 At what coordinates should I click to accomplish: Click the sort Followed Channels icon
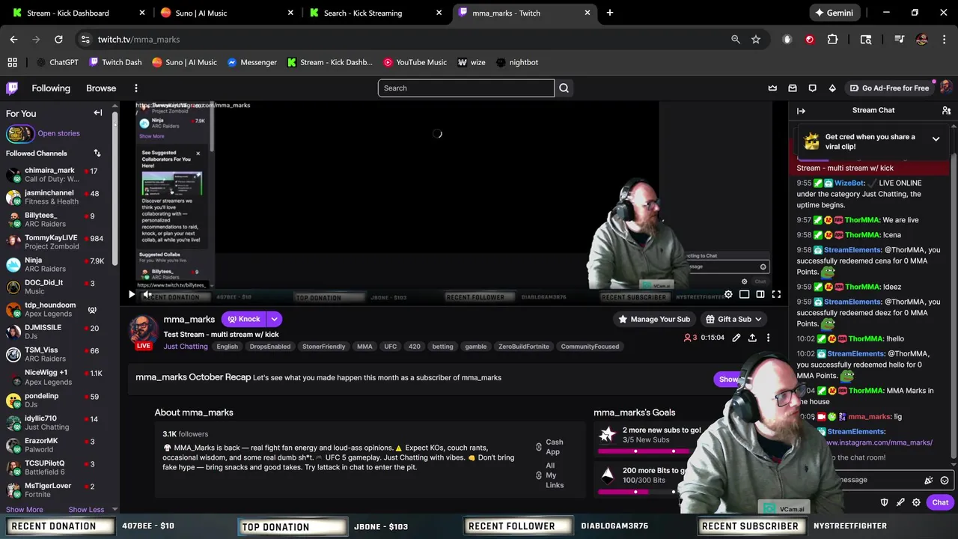[97, 153]
